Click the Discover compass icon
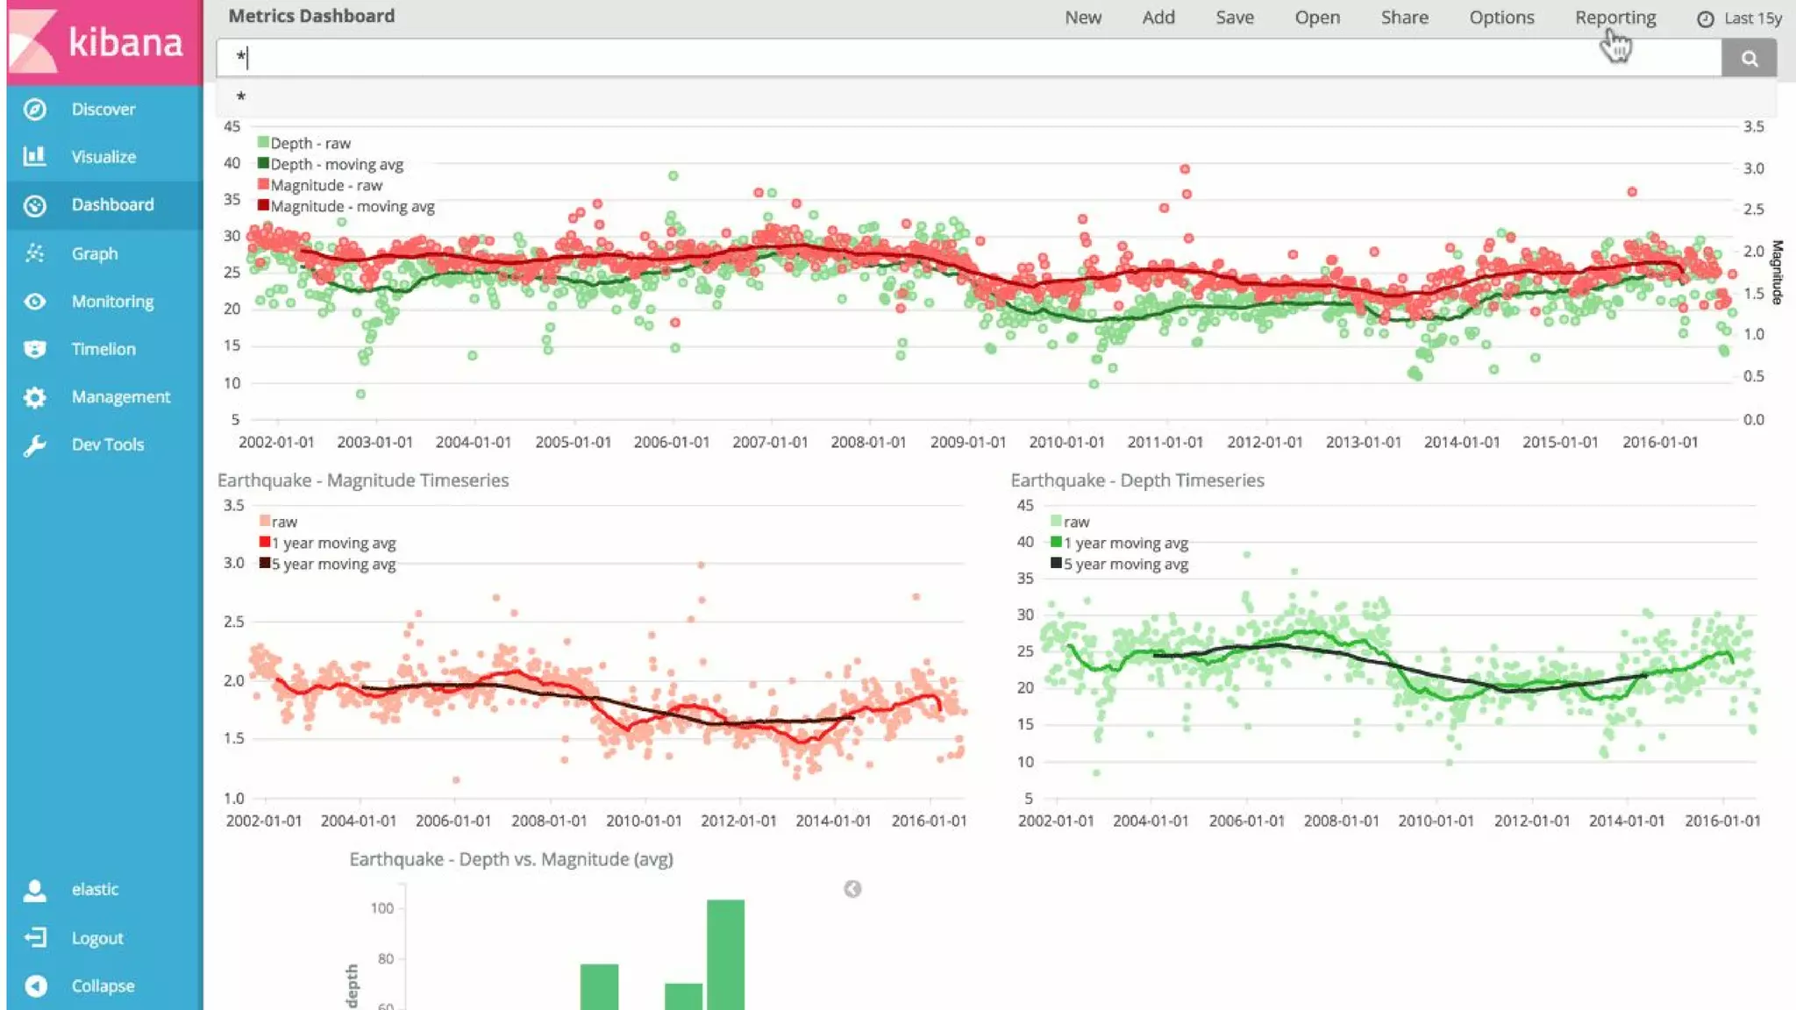The image size is (1796, 1010). point(34,110)
